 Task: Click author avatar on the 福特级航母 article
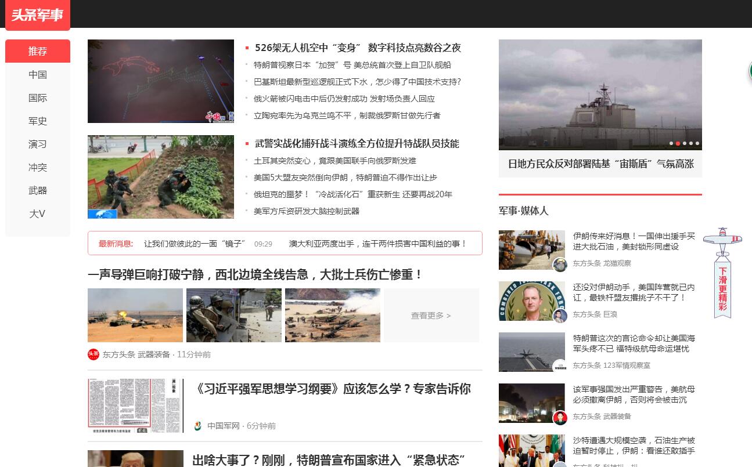560,367
